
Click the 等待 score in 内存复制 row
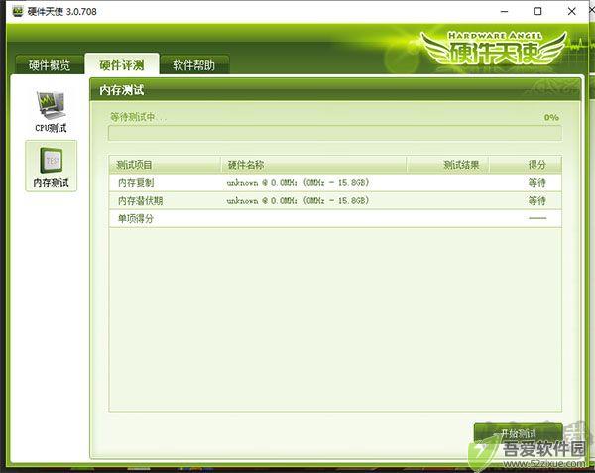pos(536,183)
